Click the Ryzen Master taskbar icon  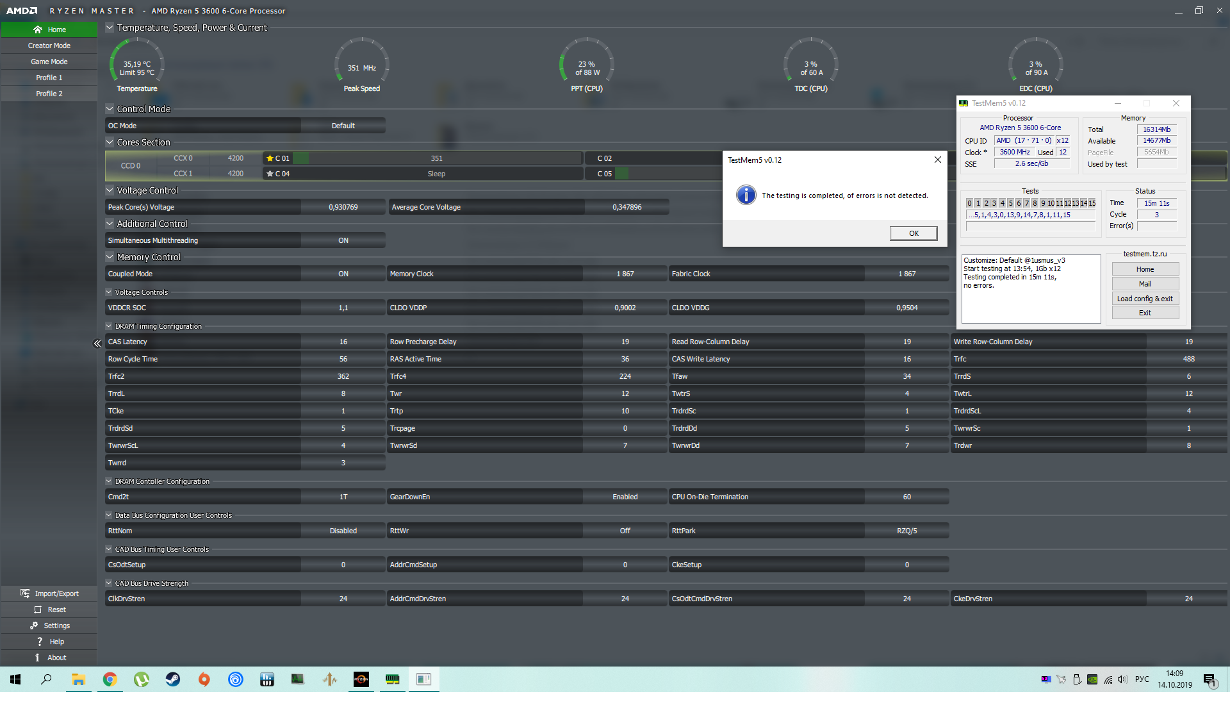pyautogui.click(x=361, y=679)
